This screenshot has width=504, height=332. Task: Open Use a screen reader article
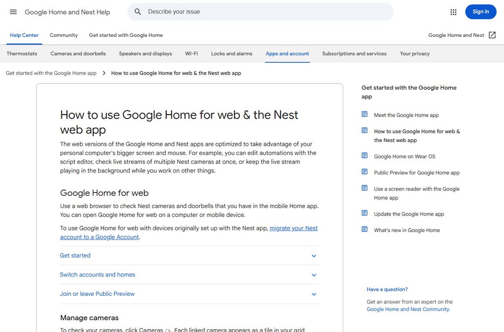417,193
